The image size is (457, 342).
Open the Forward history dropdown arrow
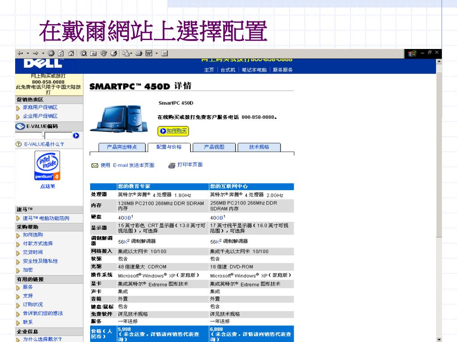point(43,53)
